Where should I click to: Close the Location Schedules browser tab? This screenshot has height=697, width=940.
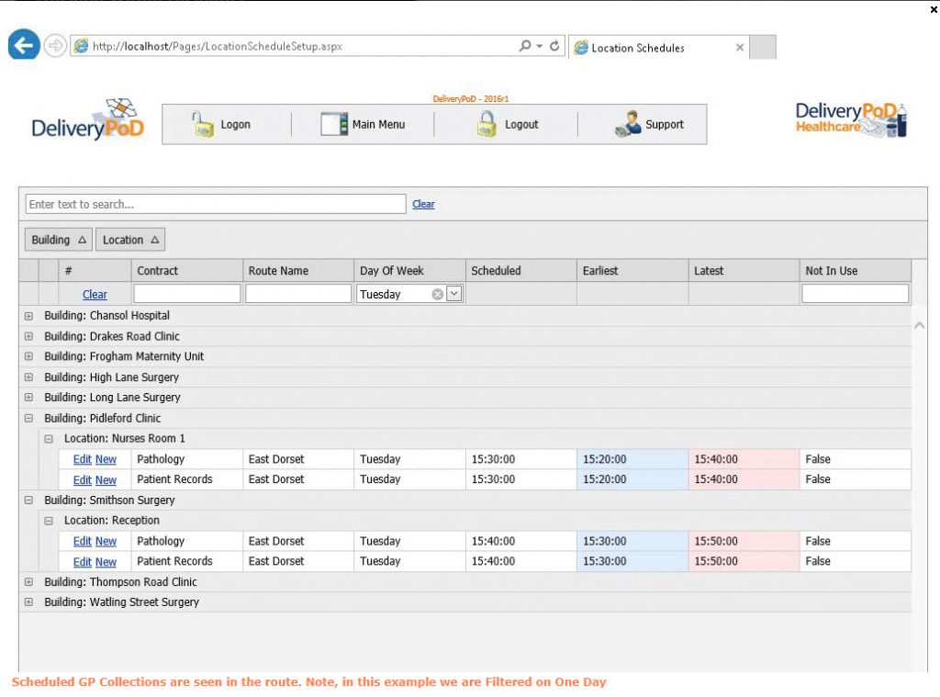(x=740, y=48)
